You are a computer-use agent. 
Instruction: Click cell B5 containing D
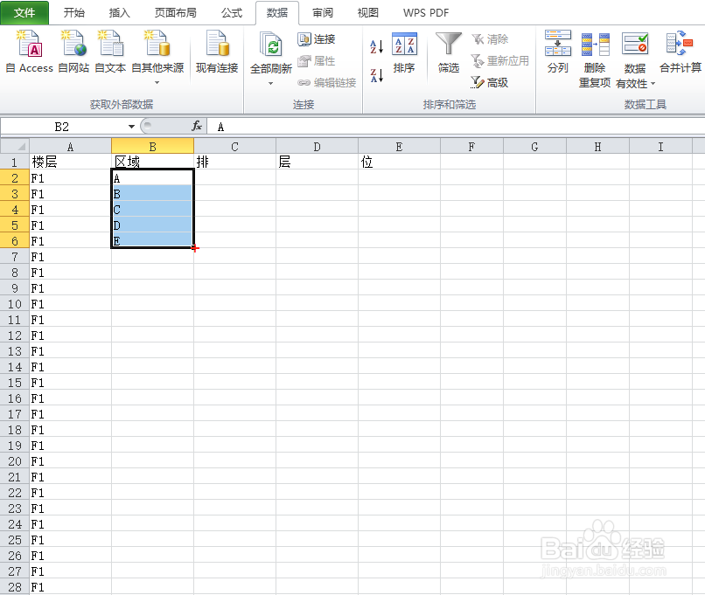click(153, 225)
